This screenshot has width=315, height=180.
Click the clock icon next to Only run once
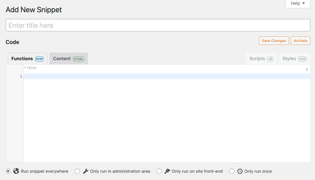[x=240, y=171]
